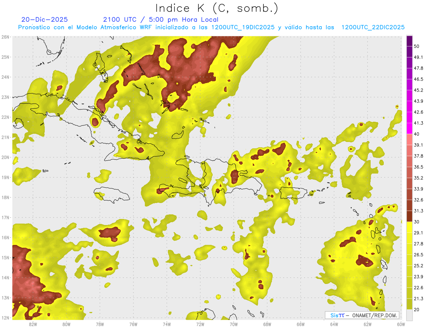Image resolution: width=426 pixels, height=329 pixels.
Task: Click the color bar label '36.5'
Action: click(x=418, y=167)
